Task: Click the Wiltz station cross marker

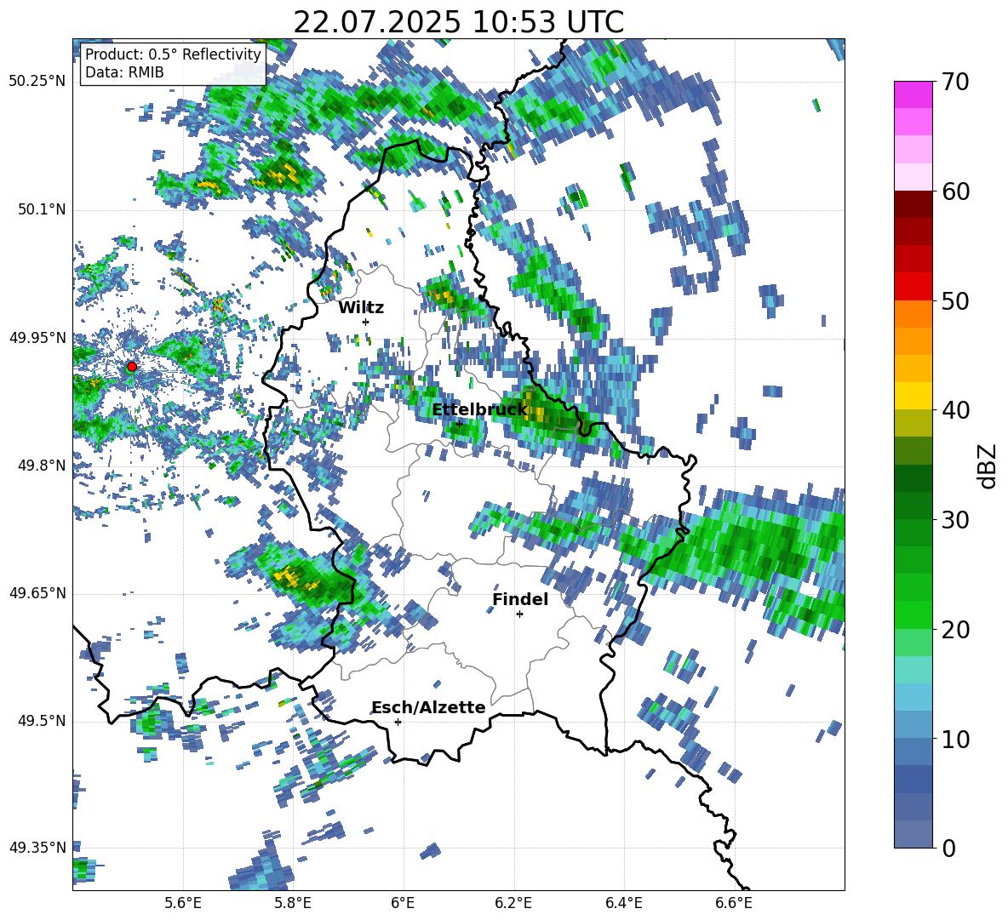Action: 366,322
